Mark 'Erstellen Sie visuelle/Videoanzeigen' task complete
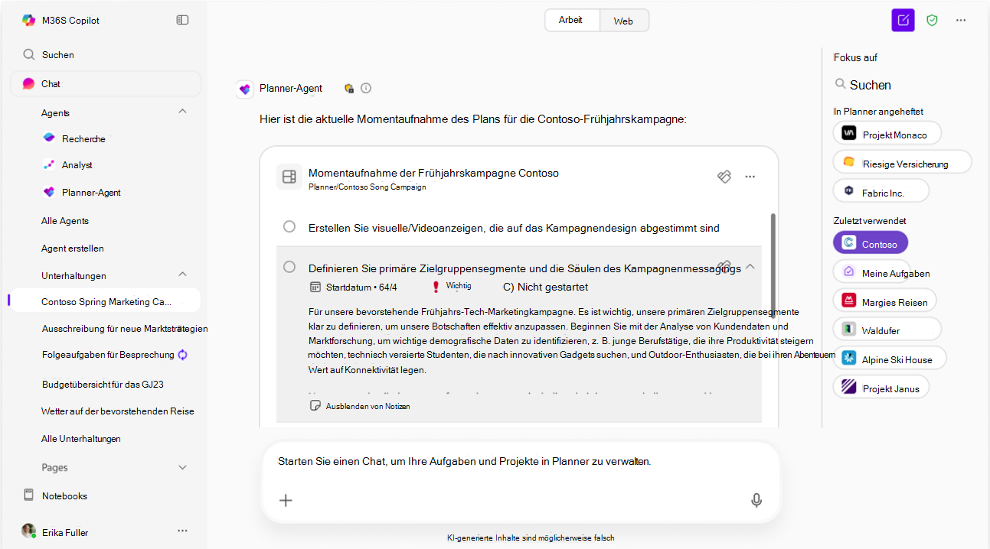This screenshot has width=990, height=549. [x=289, y=226]
